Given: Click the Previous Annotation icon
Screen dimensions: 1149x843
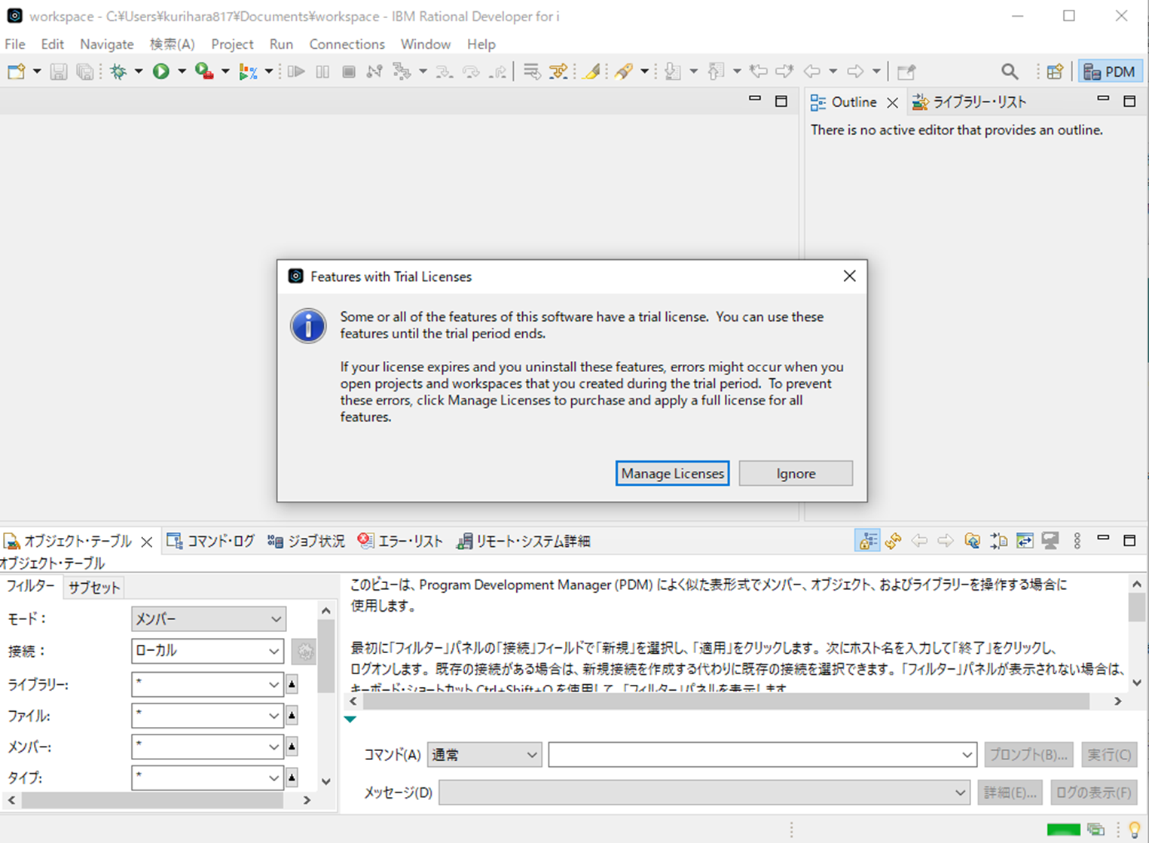Looking at the screenshot, I should tap(716, 72).
